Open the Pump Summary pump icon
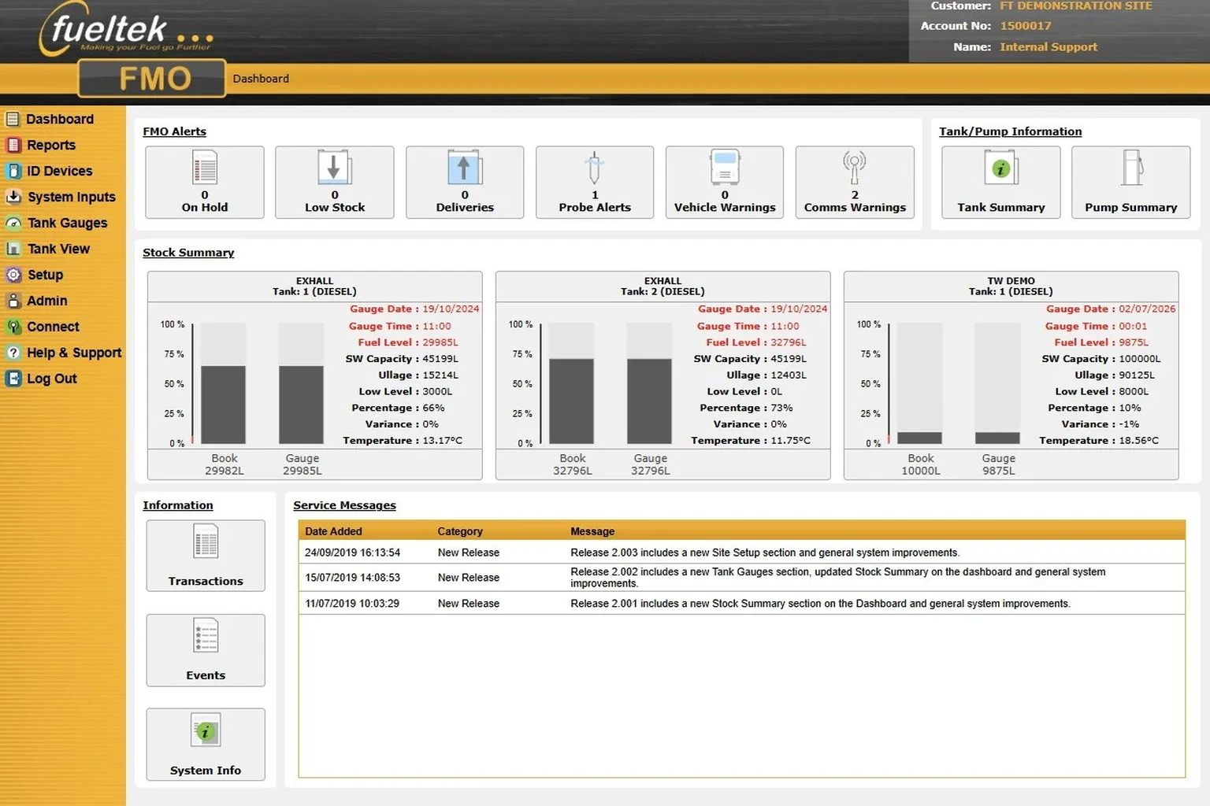The width and height of the screenshot is (1210, 806). [1132, 167]
